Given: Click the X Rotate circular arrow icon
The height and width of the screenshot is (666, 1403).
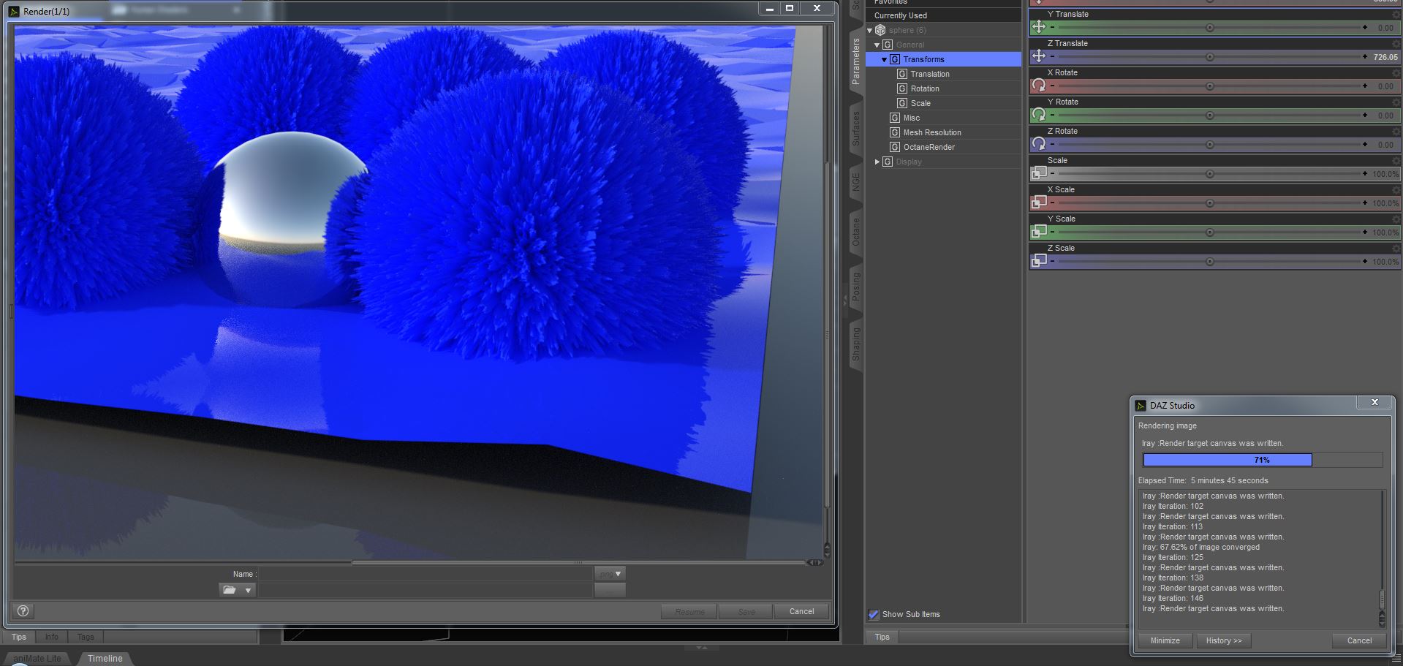Looking at the screenshot, I should [1038, 86].
